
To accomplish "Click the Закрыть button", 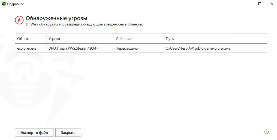I will (68, 132).
